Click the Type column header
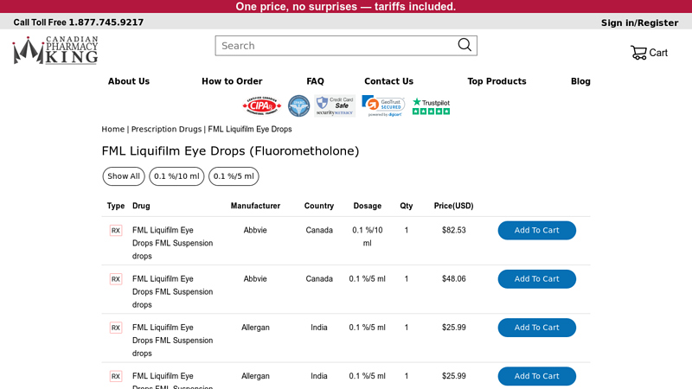692x389 pixels. [x=116, y=206]
